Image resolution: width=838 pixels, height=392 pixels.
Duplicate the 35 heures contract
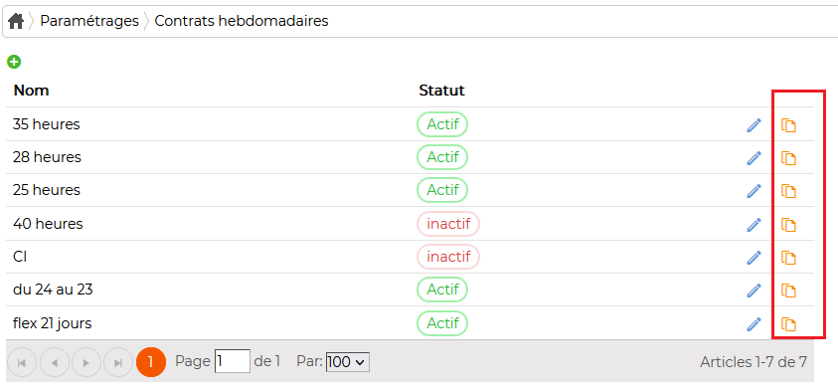coord(788,125)
